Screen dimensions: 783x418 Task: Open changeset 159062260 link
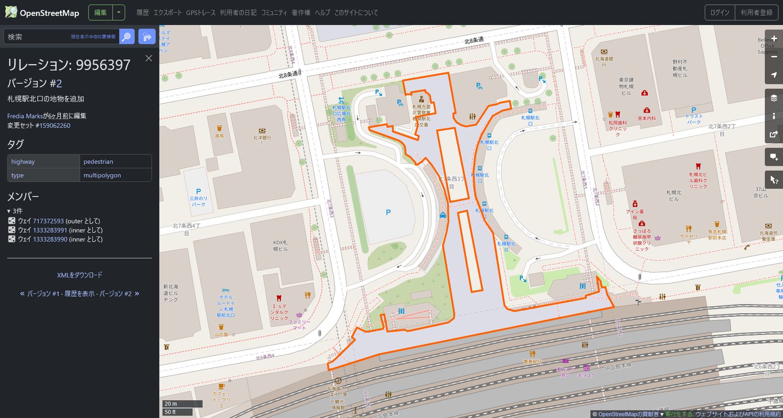pos(55,126)
